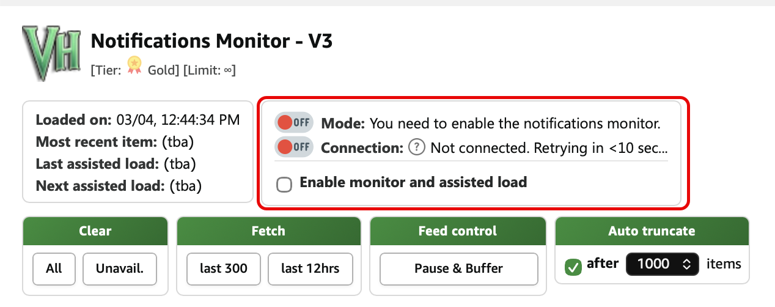This screenshot has height=307, width=775.
Task: Click the Limit infinity label
Action: (210, 70)
